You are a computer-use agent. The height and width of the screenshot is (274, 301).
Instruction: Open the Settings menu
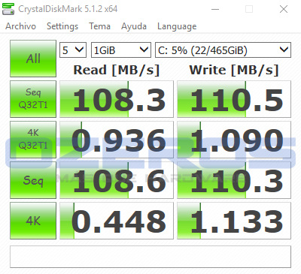pos(62,26)
